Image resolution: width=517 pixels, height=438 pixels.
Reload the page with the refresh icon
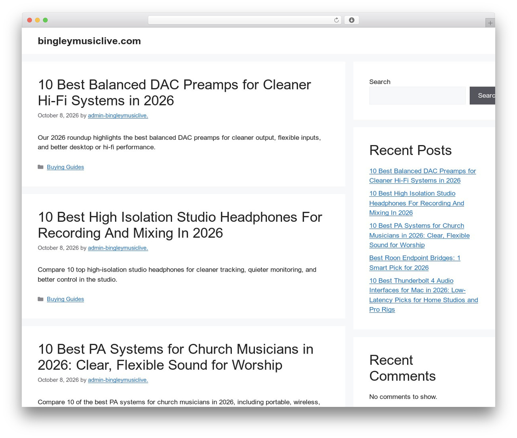click(x=336, y=20)
